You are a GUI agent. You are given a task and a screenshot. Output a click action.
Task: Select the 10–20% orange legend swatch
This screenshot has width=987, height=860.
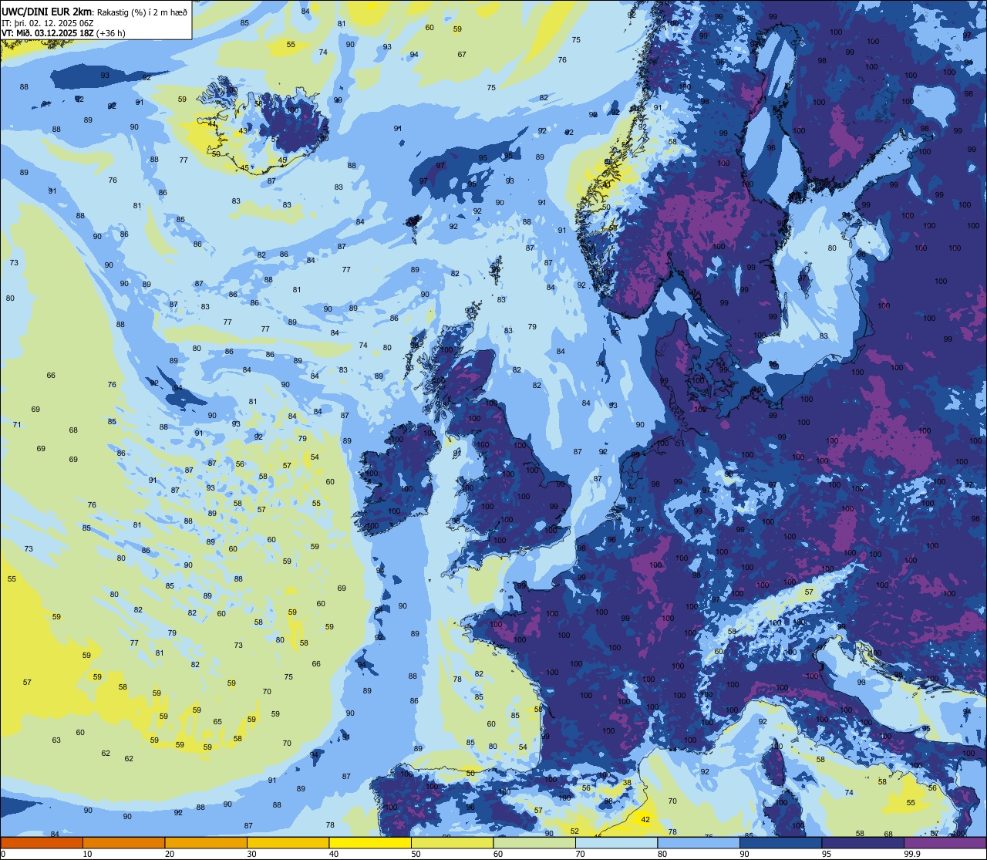pyautogui.click(x=123, y=842)
